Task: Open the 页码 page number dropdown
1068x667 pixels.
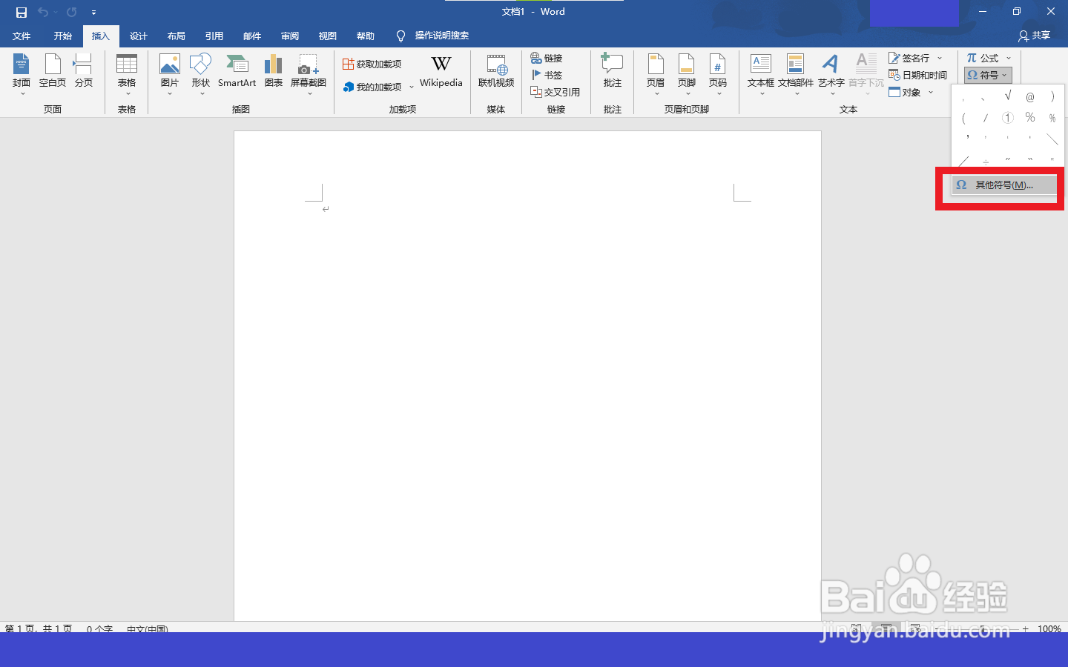Action: pos(718,75)
